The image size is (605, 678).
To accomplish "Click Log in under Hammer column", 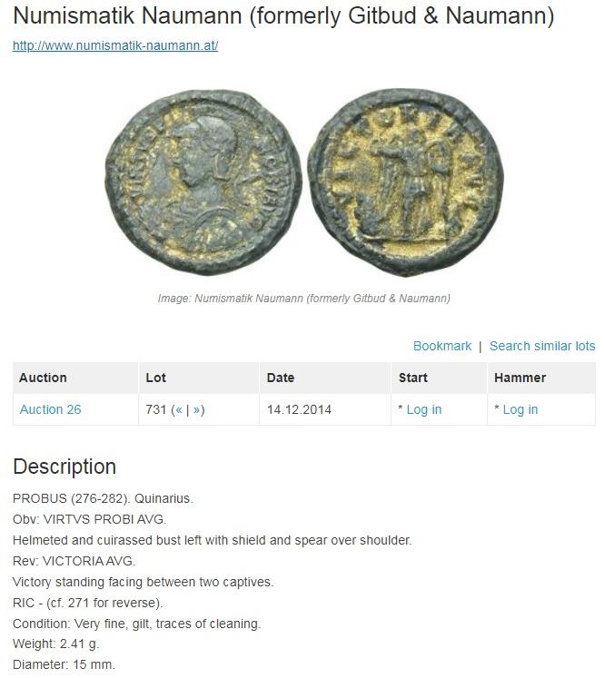I will click(521, 409).
